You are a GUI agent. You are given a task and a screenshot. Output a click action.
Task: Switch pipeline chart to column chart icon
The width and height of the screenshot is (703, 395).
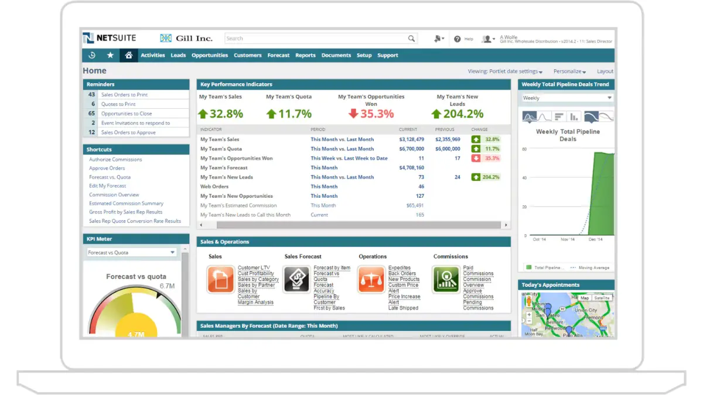pyautogui.click(x=574, y=116)
